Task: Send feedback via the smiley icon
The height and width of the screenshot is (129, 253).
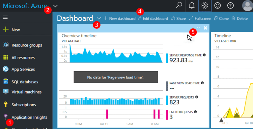Action: click(217, 6)
